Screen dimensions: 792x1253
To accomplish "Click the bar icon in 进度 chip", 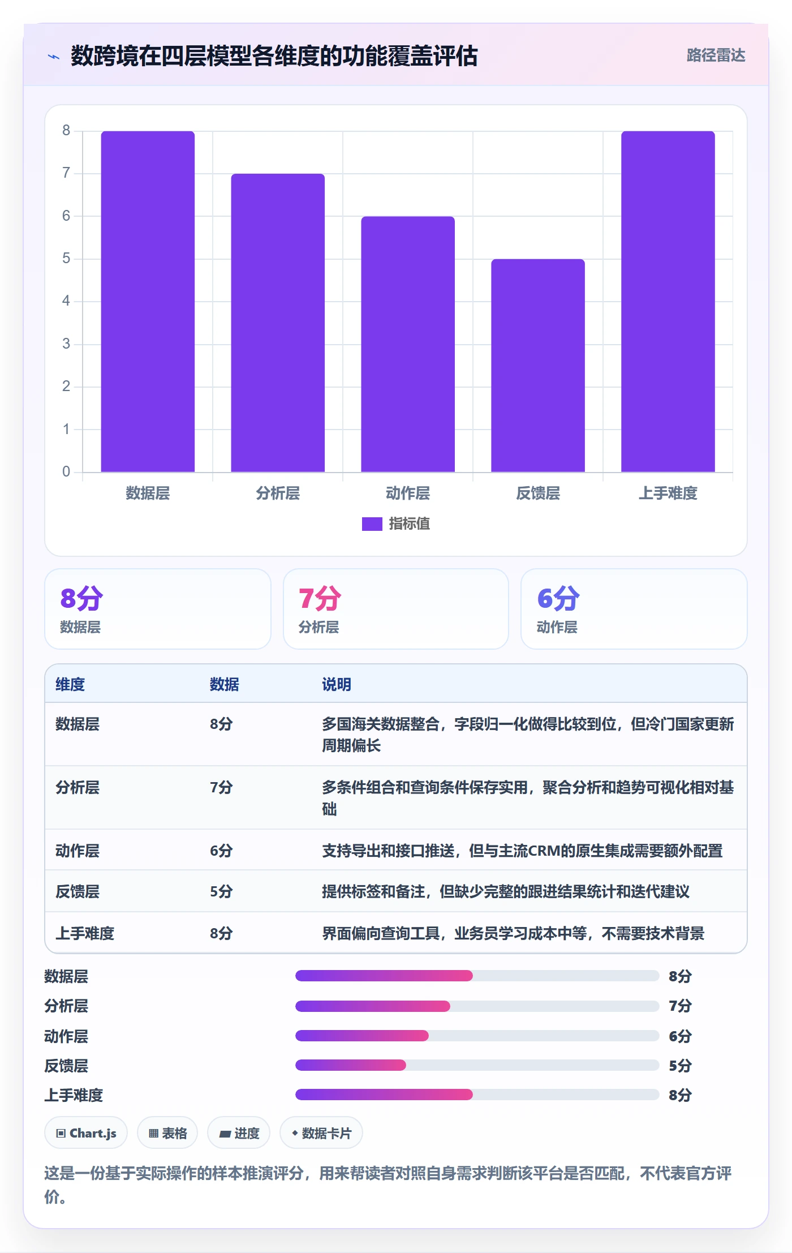I will (225, 1134).
